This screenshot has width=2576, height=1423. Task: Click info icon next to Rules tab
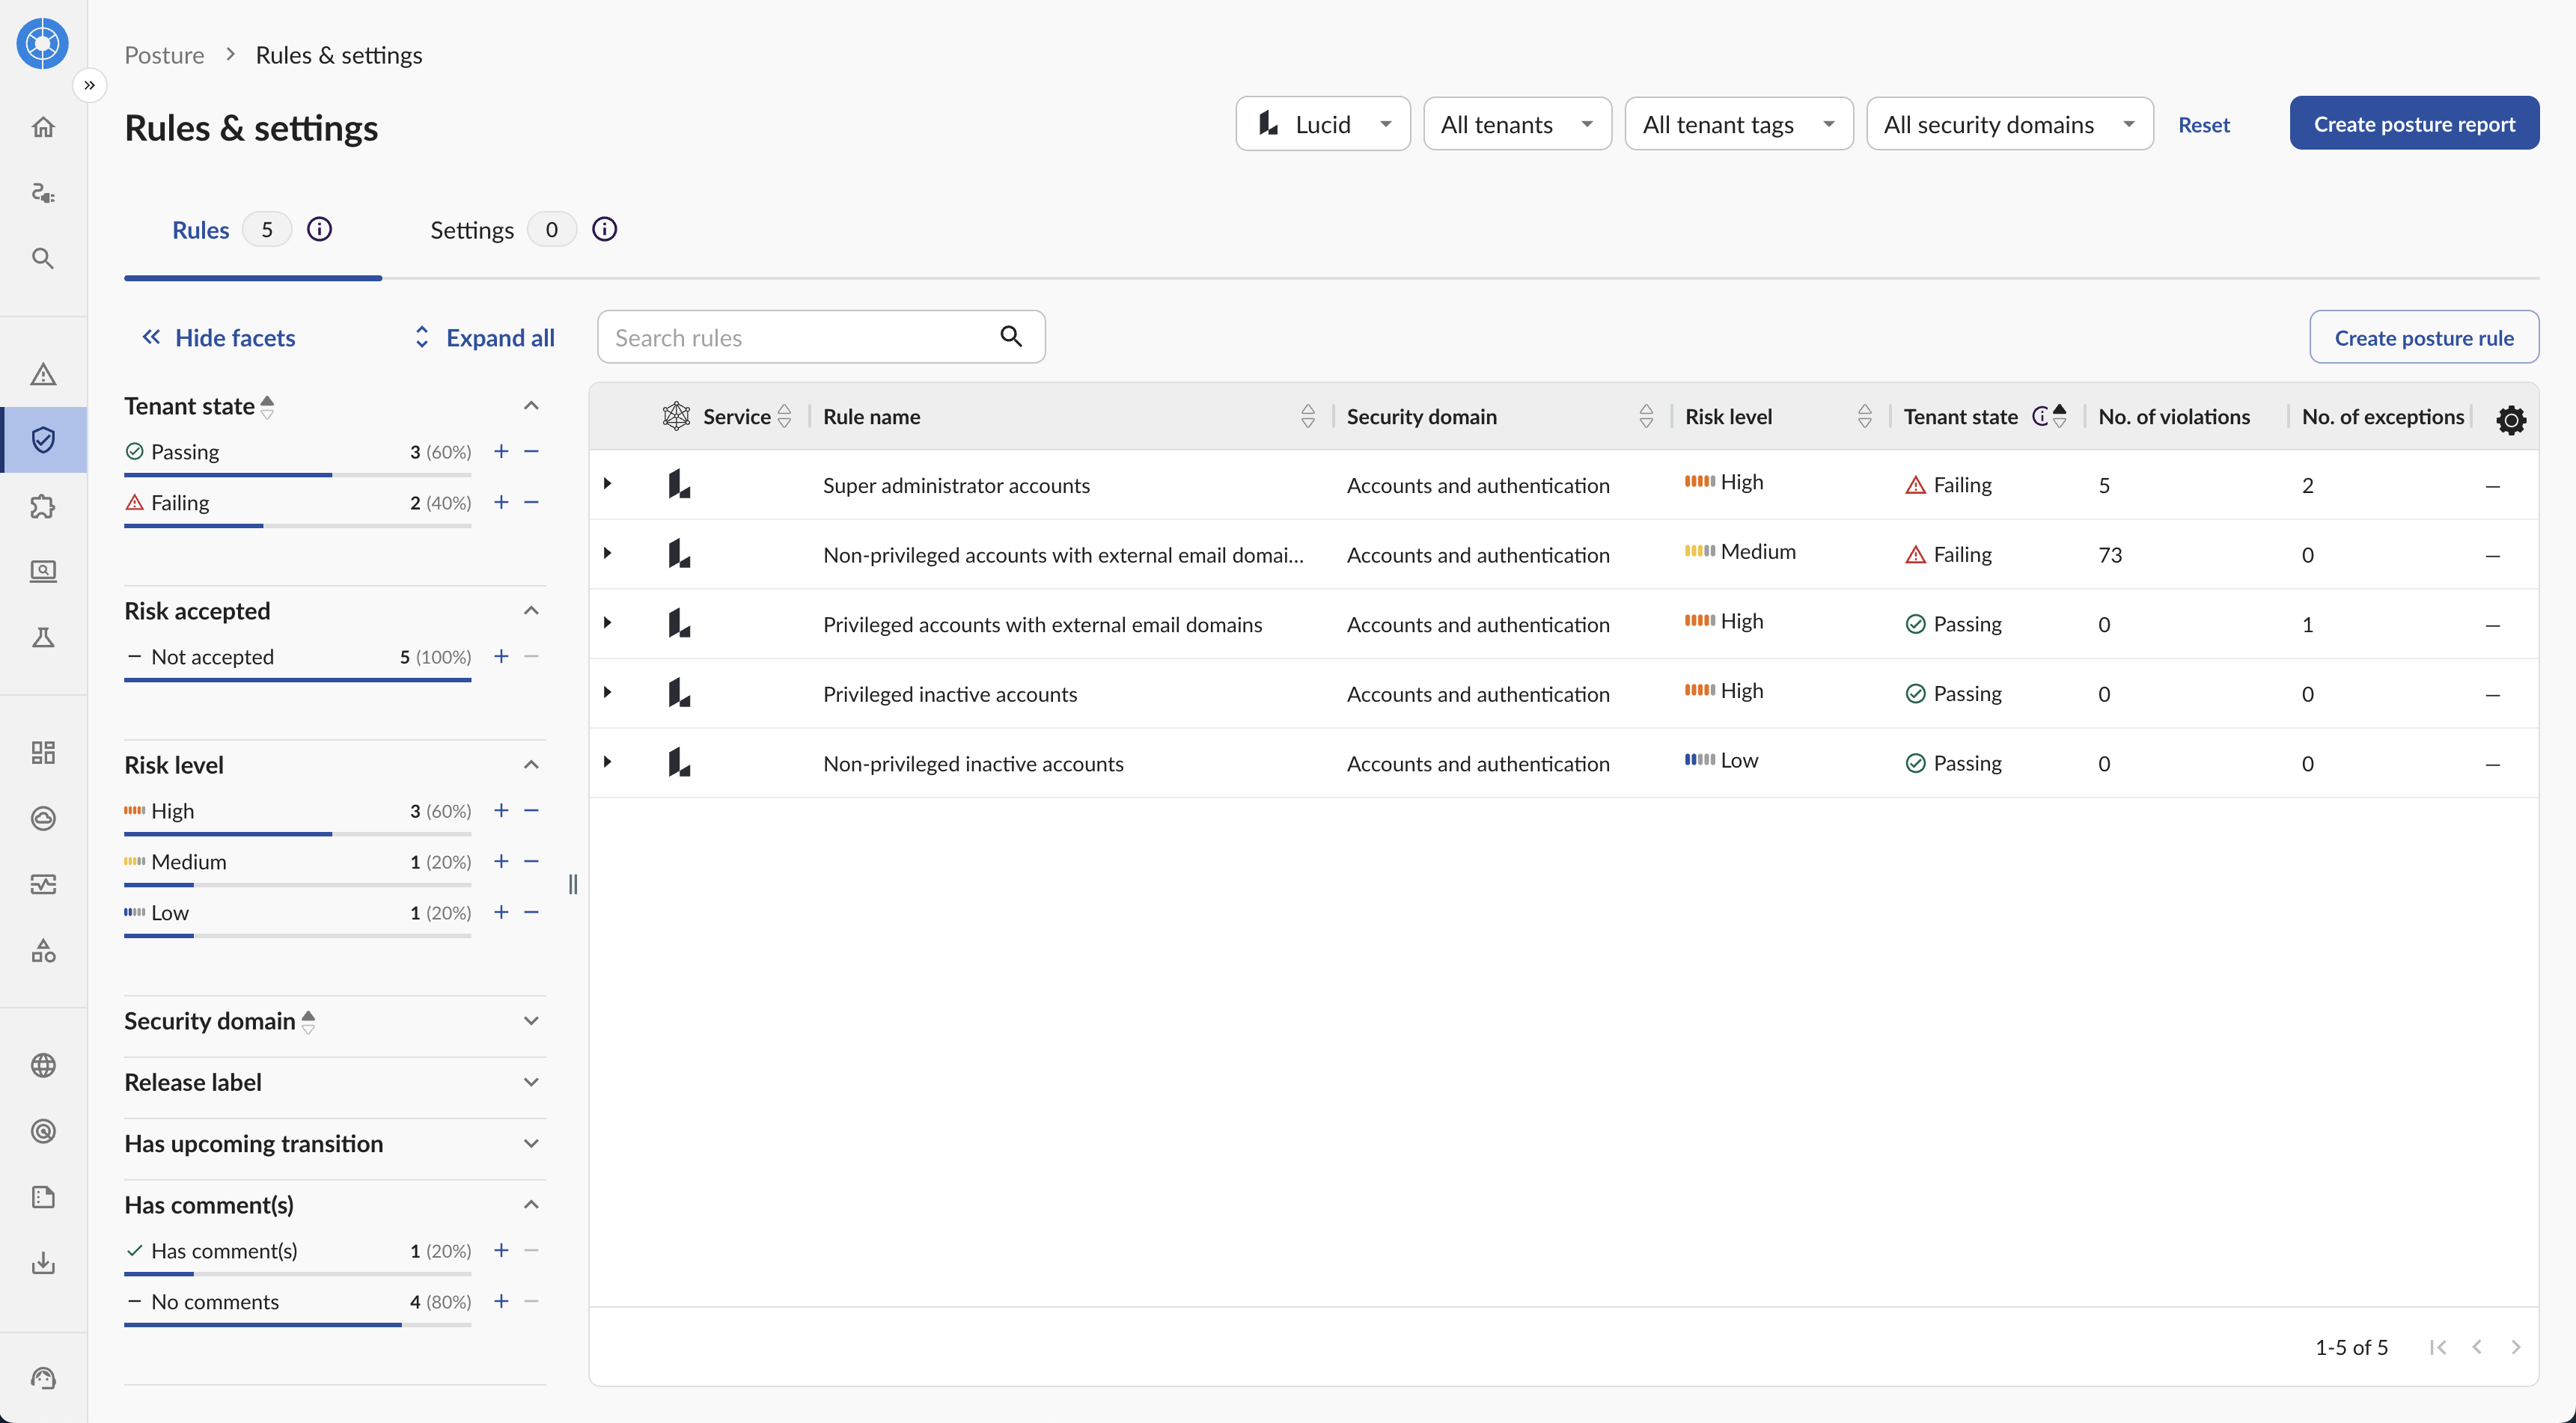click(319, 230)
